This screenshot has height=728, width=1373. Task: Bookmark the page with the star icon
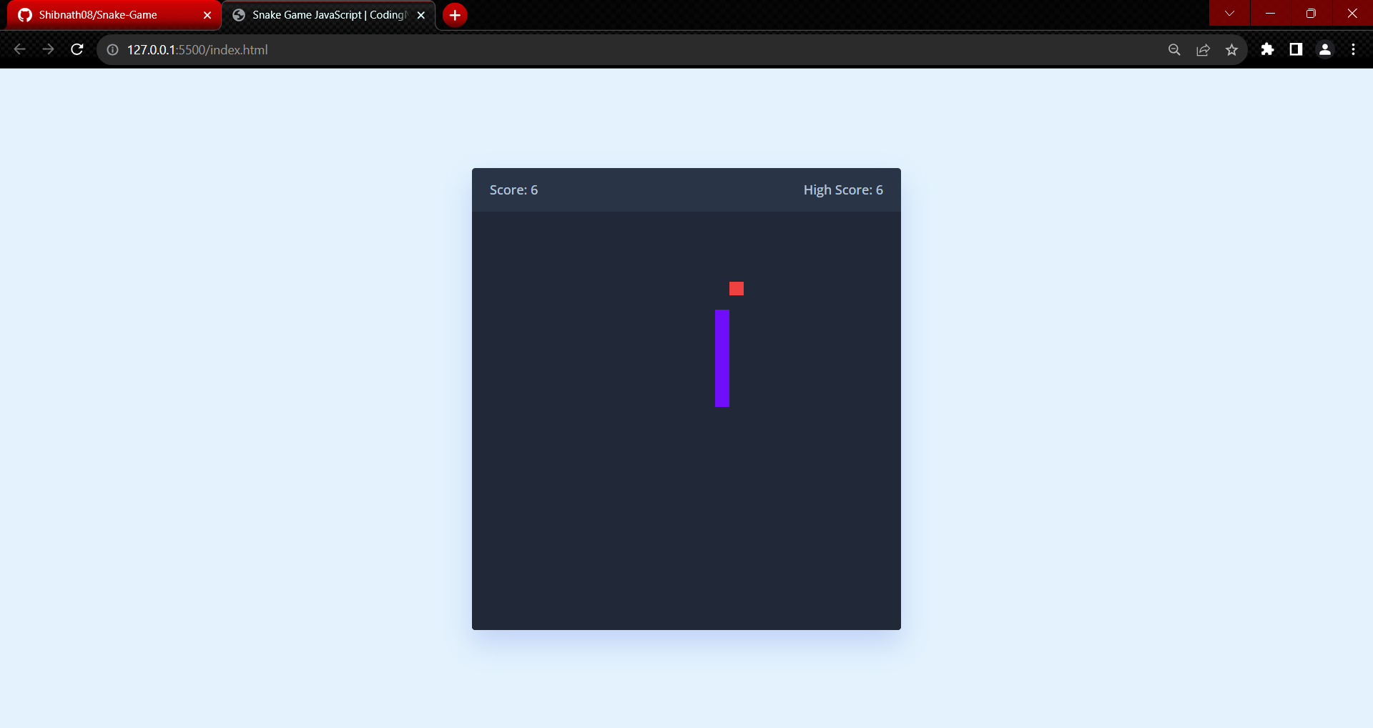pos(1232,49)
